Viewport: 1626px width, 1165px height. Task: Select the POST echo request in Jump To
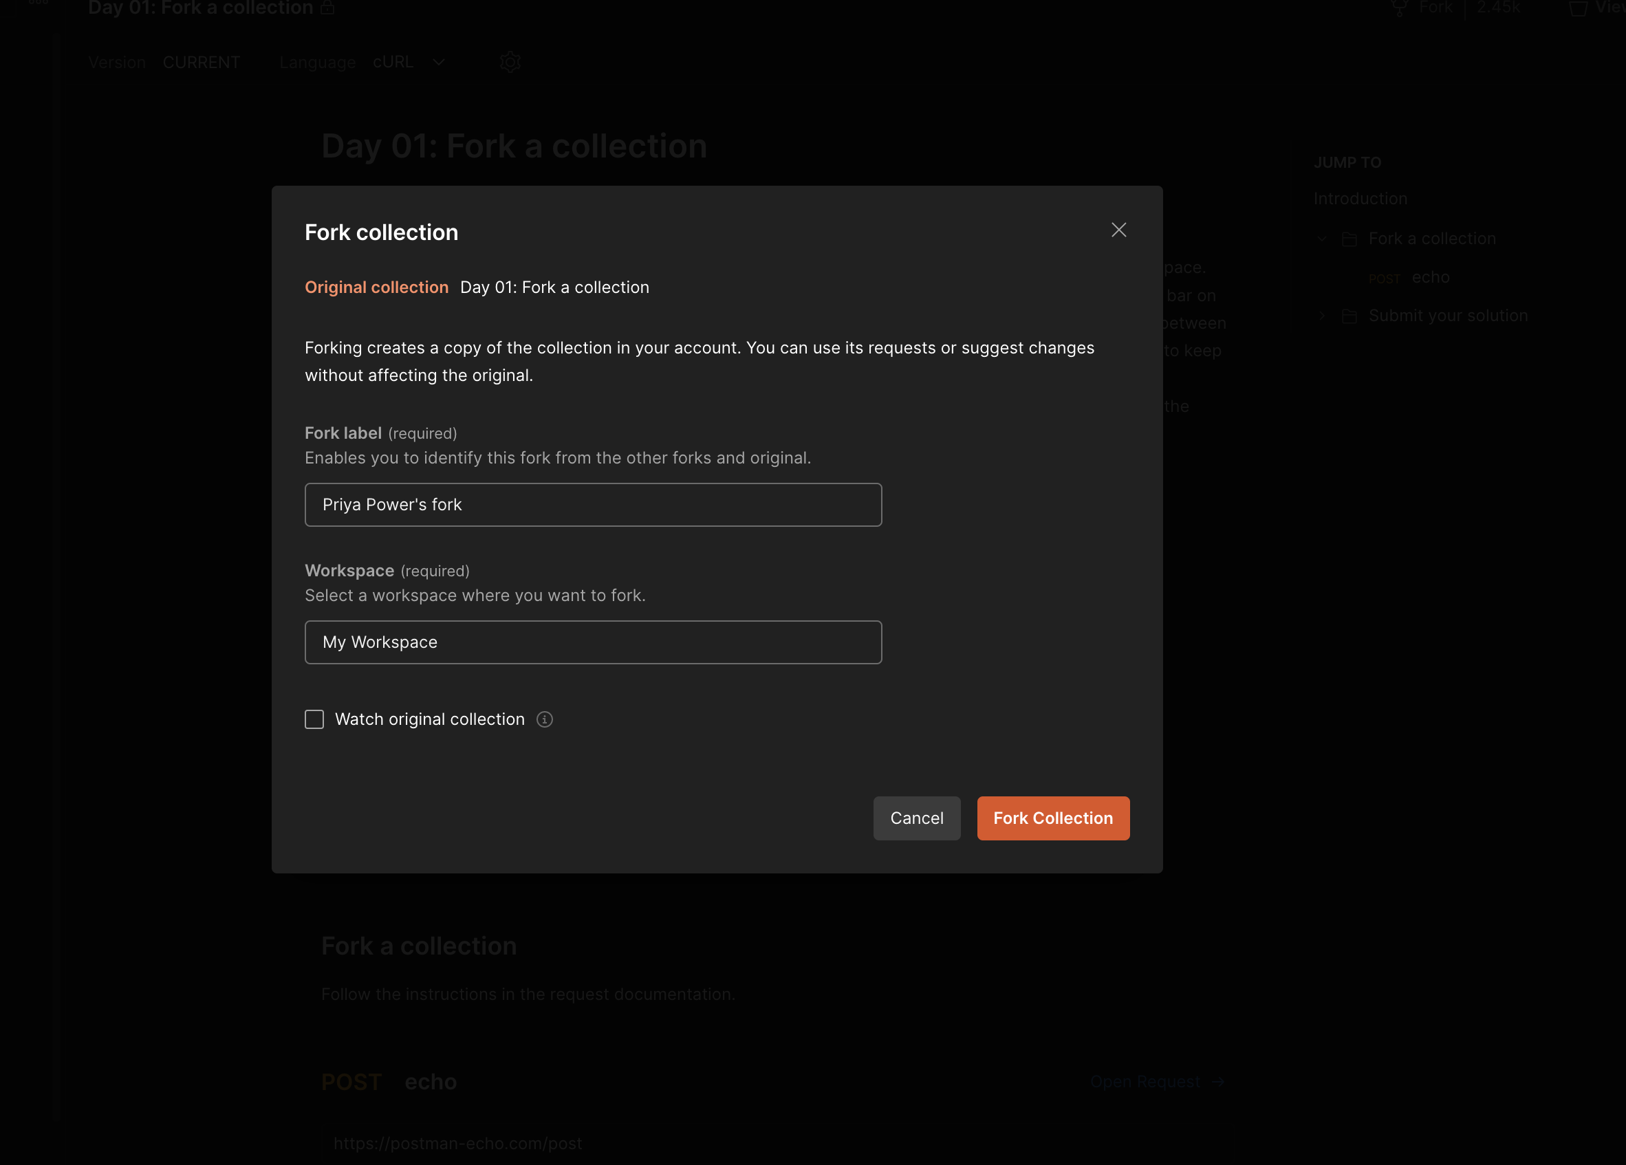[1430, 277]
